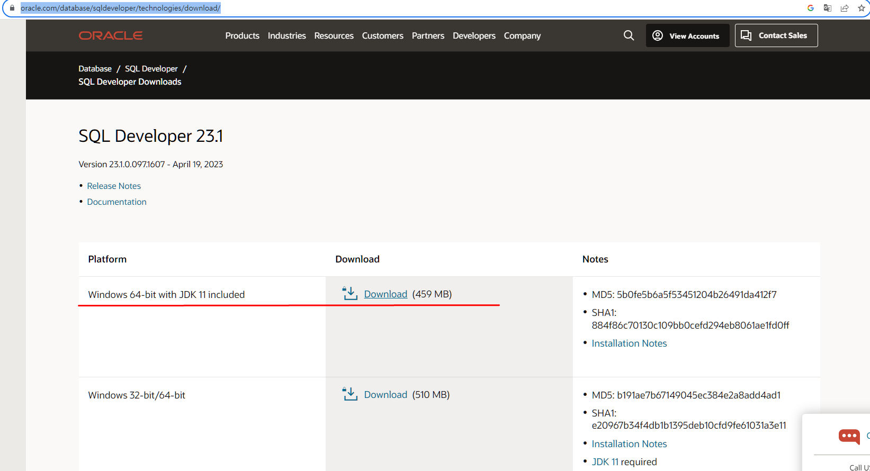Viewport: 870px width, 471px height.
Task: Click SHA1 e20967b34f4db1b1395deb10cfd9fe61031a3e11 text
Action: [x=689, y=419]
